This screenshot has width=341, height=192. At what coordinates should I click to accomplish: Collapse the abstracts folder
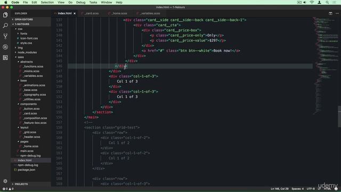(x=31, y=62)
